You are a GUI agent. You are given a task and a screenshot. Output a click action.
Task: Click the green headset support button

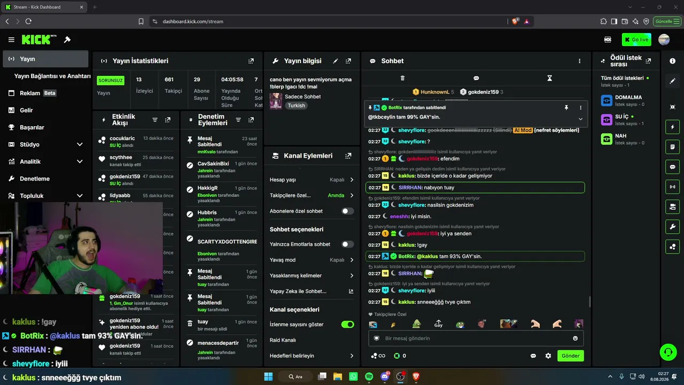[x=668, y=352]
